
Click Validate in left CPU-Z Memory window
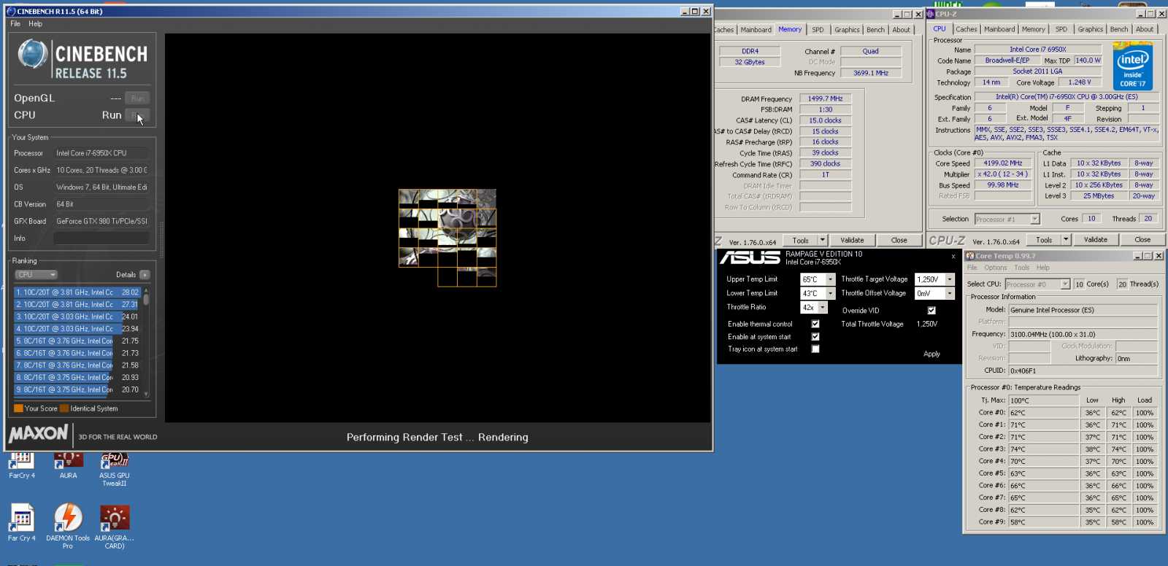tap(852, 240)
